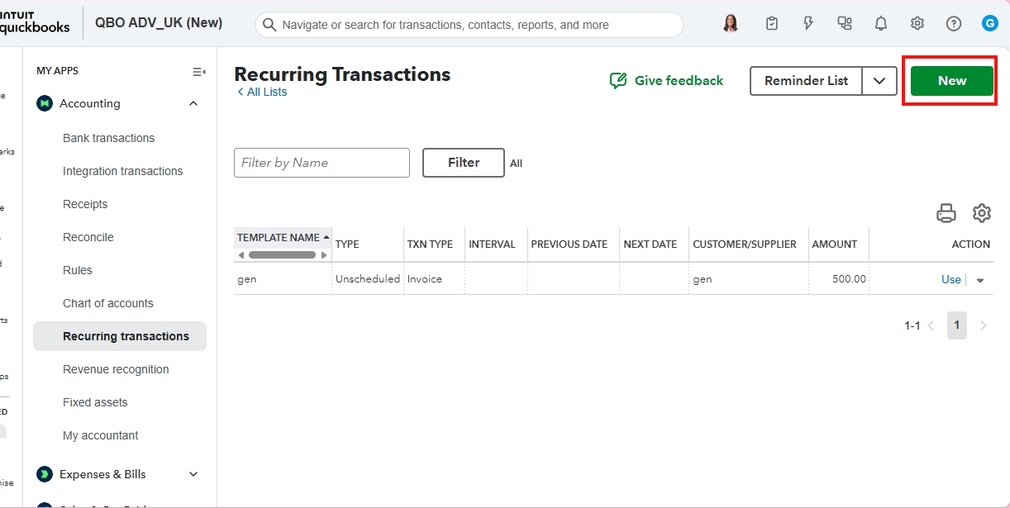Click the PREVIOUS DATE column header
The width and height of the screenshot is (1010, 508).
click(569, 245)
